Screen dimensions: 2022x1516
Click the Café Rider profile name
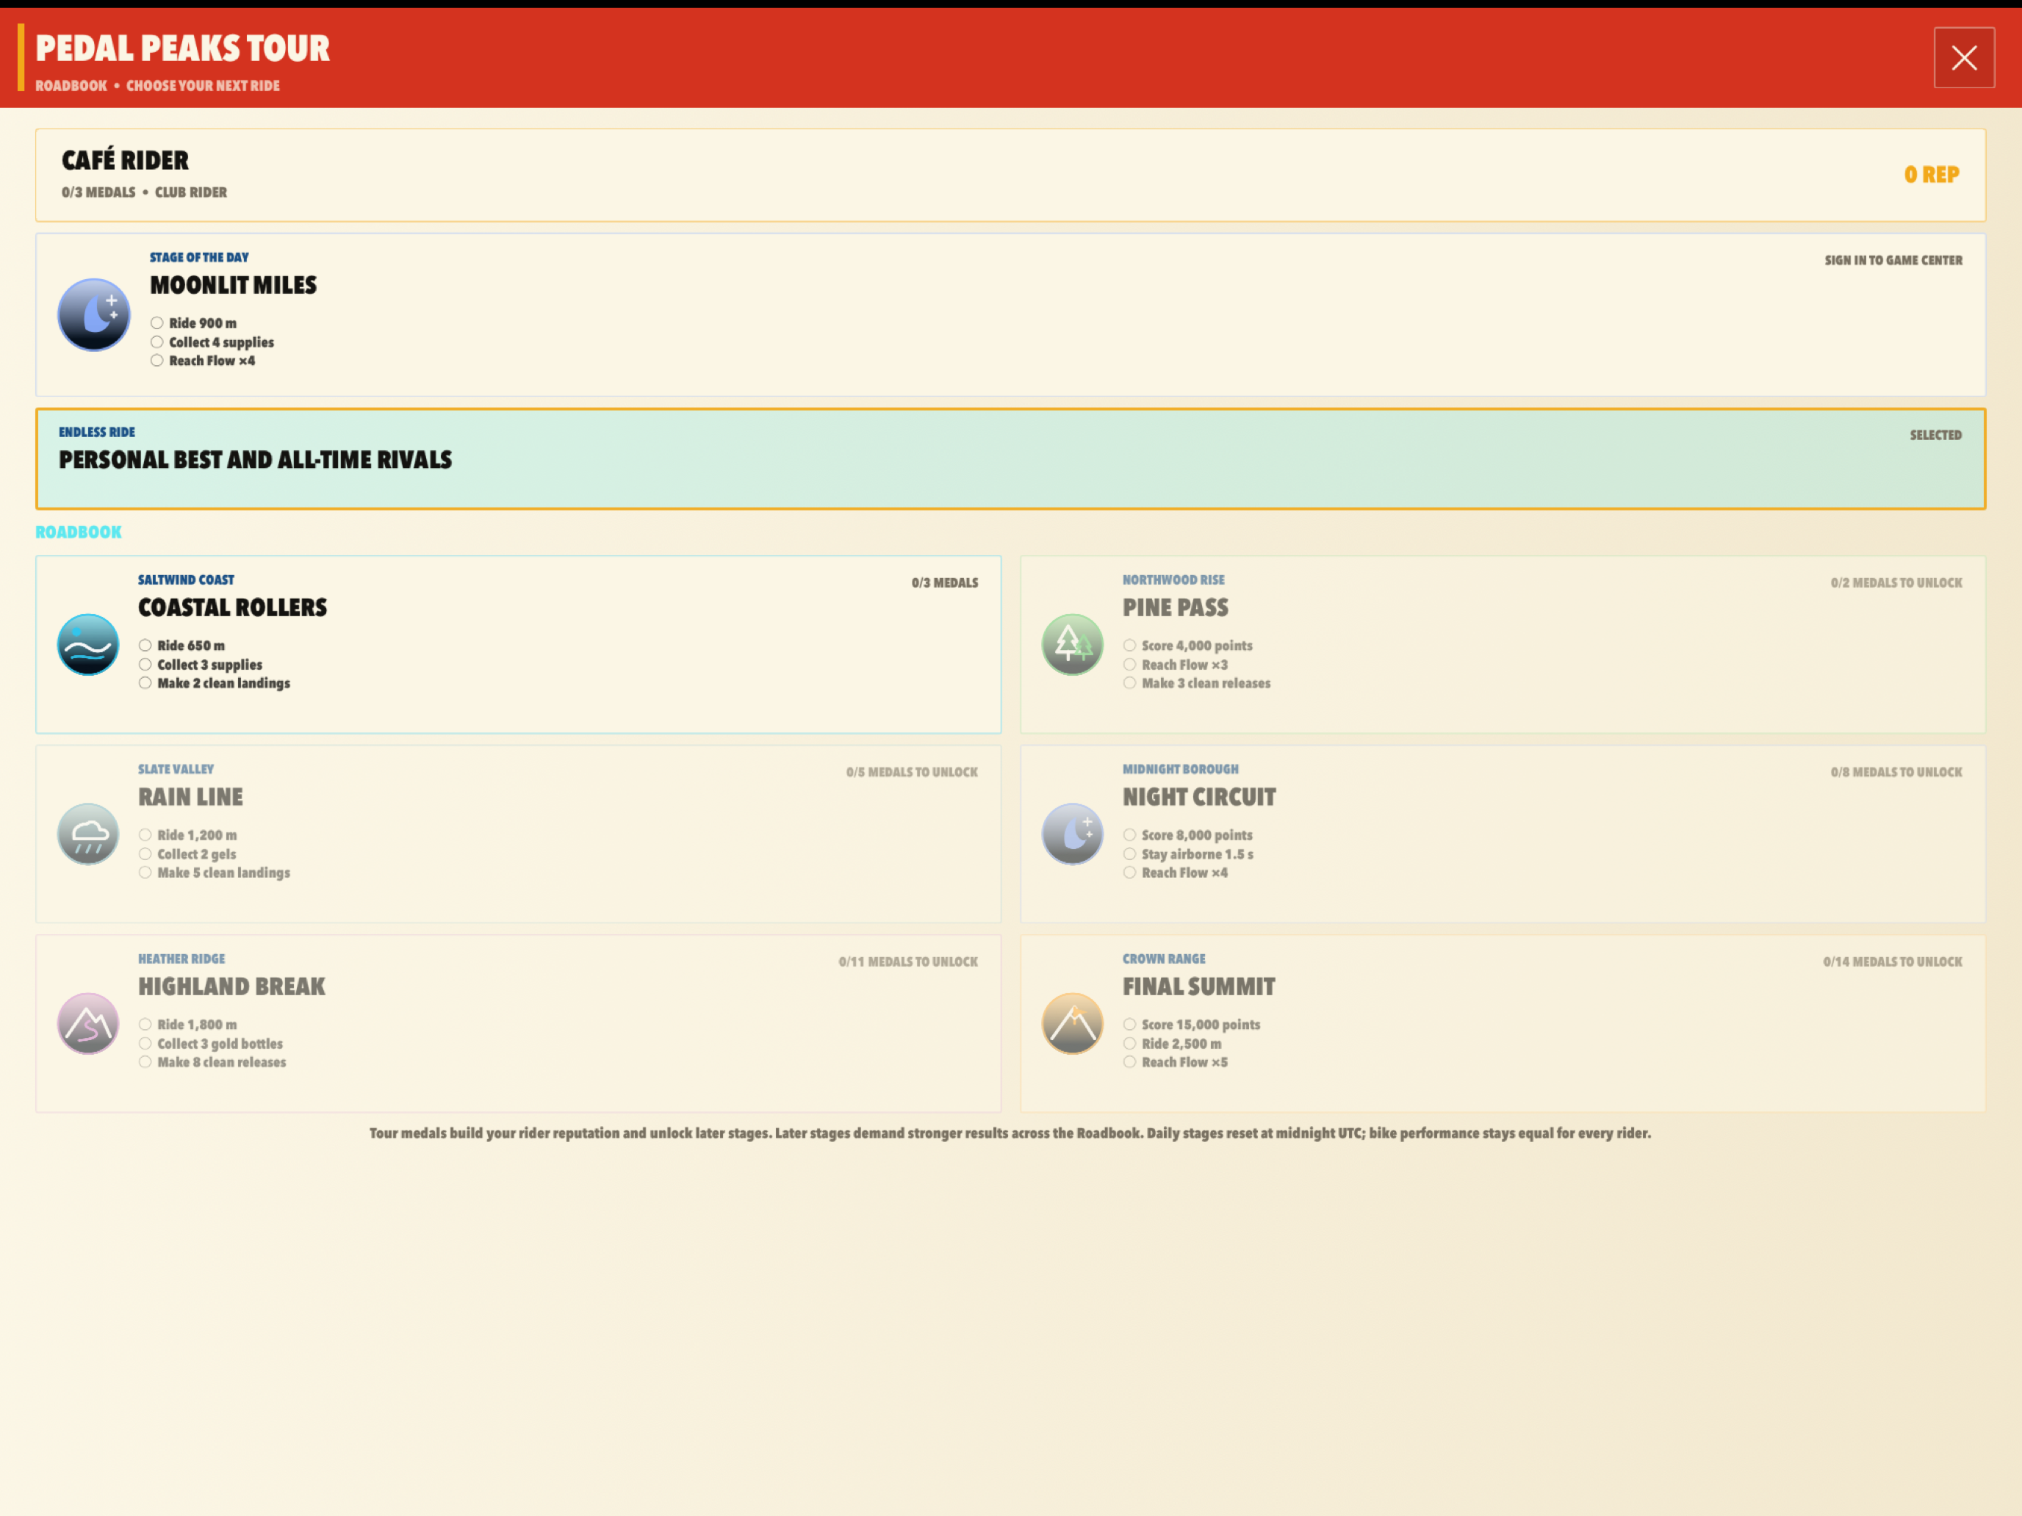(125, 160)
